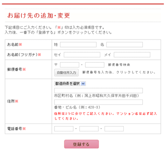Click the 名 (first name) input field

(124, 45)
